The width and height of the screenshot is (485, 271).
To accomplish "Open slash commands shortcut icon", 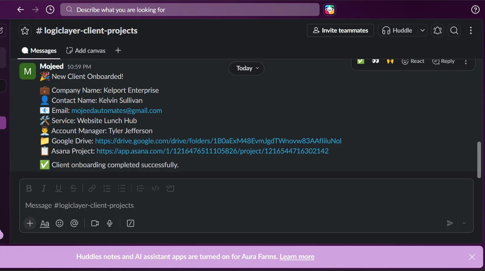I will (130, 223).
